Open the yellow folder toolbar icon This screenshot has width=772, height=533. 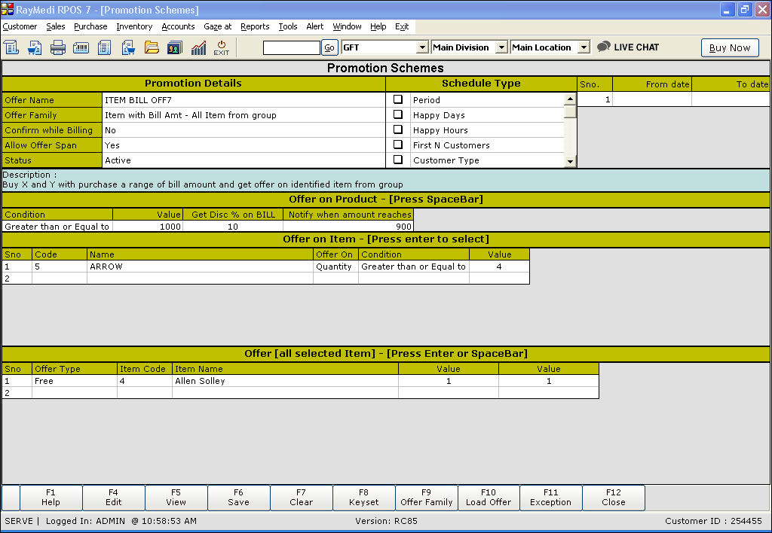(x=152, y=47)
